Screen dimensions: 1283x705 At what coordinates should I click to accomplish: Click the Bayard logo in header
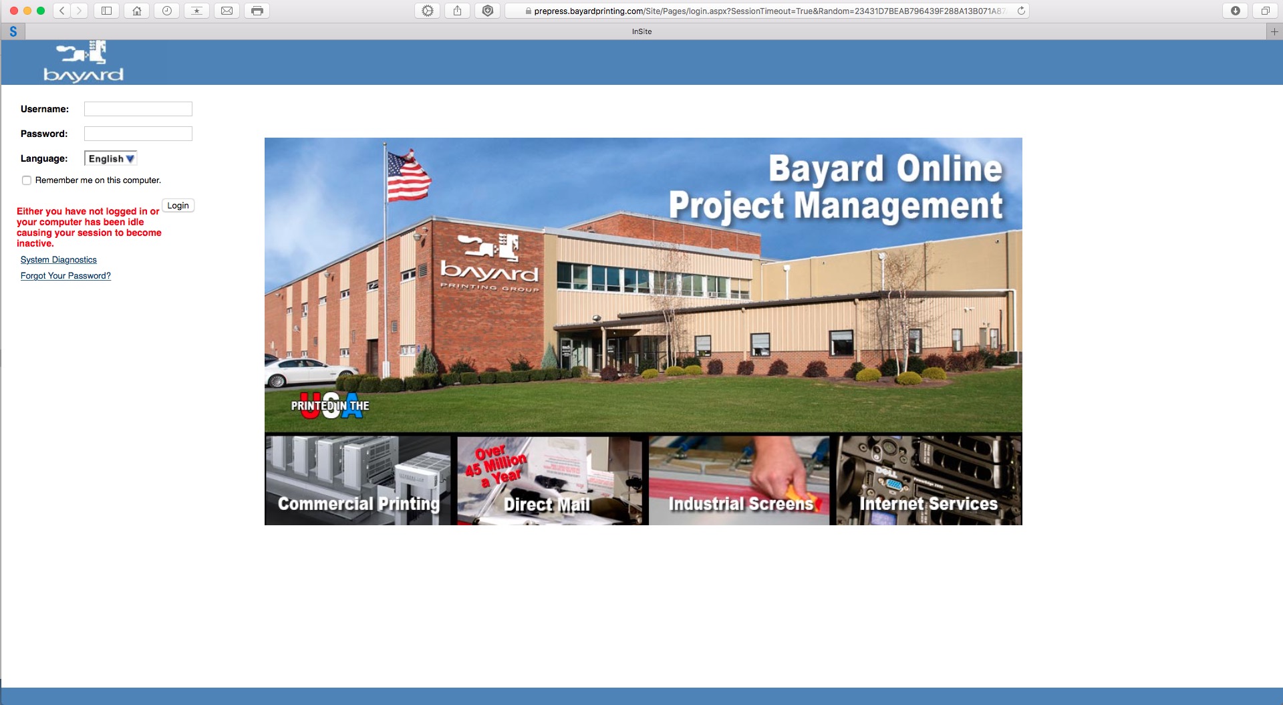84,61
